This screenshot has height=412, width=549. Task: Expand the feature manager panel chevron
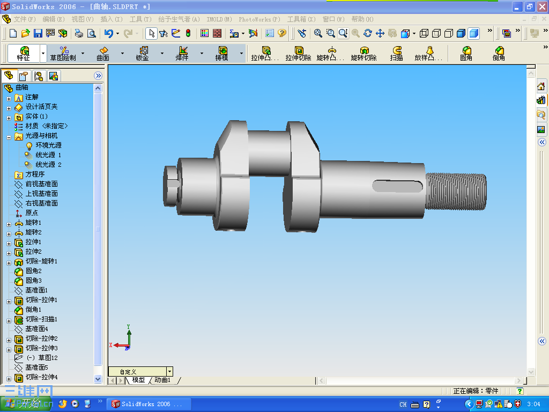click(99, 76)
